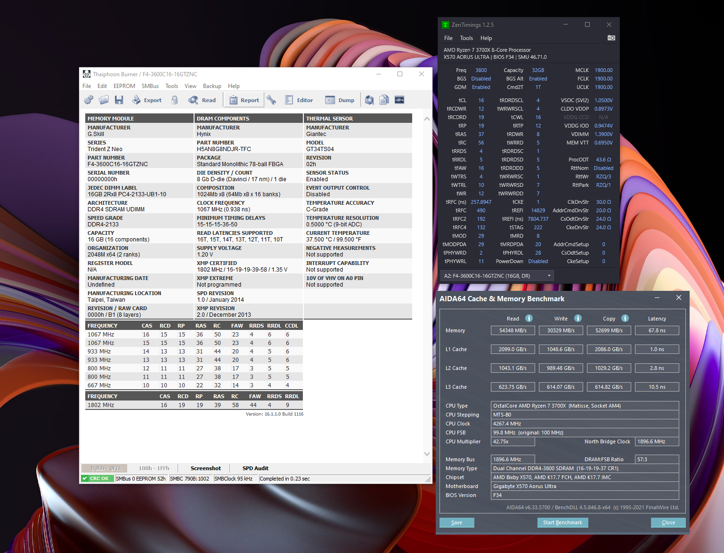Click the ProcODT value 43.6 Ω
The image size is (724, 553).
click(603, 160)
